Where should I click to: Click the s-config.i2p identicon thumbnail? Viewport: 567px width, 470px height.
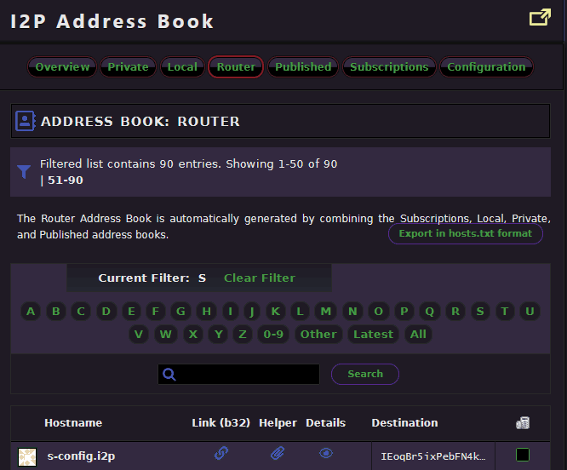coord(27,457)
